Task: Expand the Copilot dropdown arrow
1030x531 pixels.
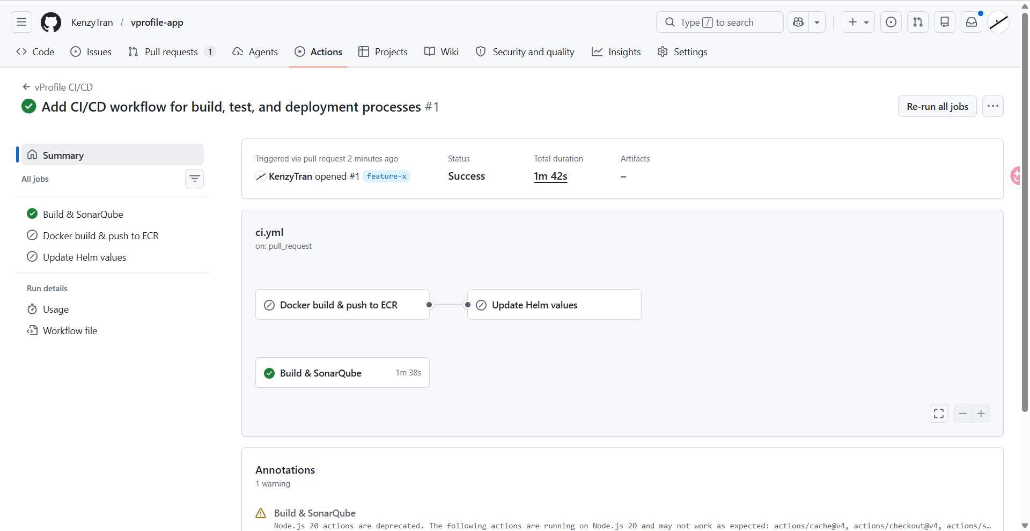Action: click(x=817, y=22)
